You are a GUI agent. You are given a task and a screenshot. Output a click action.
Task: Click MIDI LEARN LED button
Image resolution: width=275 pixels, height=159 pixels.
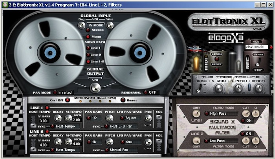(217, 59)
